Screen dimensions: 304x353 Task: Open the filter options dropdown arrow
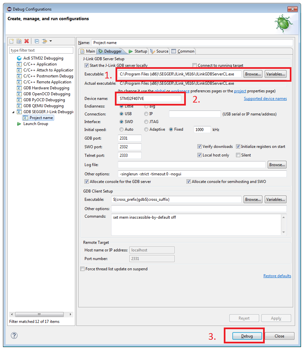51,41
